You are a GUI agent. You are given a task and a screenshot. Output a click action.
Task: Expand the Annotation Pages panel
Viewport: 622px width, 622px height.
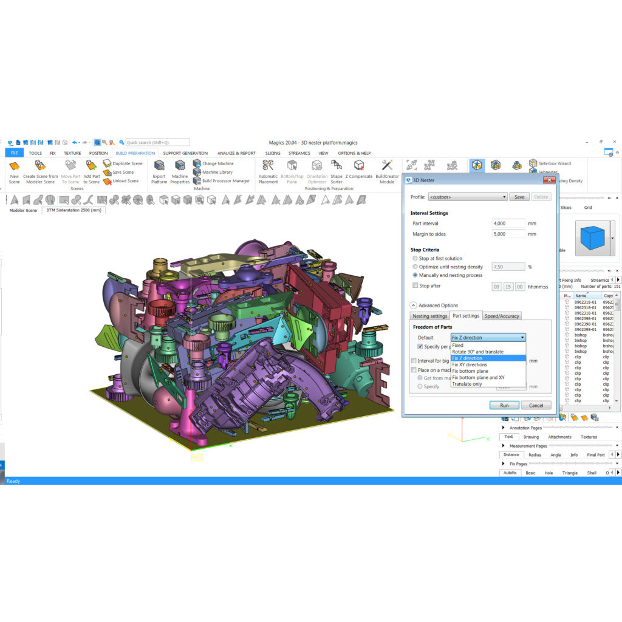click(504, 428)
